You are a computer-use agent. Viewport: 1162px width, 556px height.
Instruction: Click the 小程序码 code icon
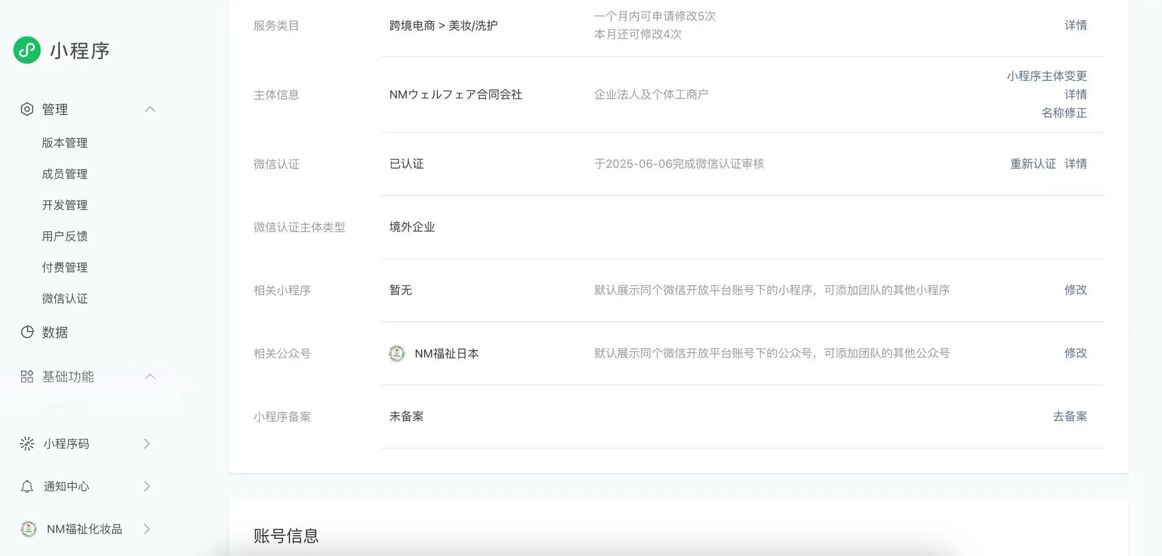[x=27, y=444]
